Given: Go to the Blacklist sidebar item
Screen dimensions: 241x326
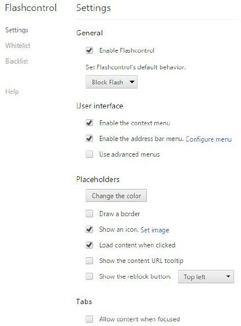Looking at the screenshot, I should (x=17, y=61).
